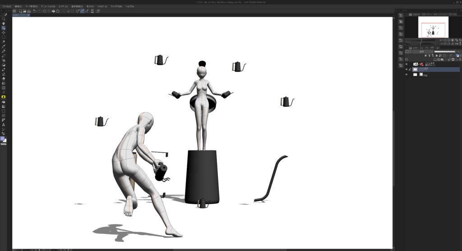The width and height of the screenshot is (462, 251).
Task: Open the layer color dropdown arrow
Action: pyautogui.click(x=461, y=55)
